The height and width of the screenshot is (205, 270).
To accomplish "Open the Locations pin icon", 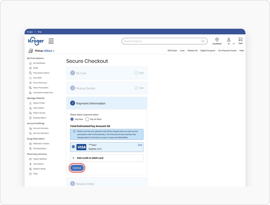I will pyautogui.click(x=217, y=40).
